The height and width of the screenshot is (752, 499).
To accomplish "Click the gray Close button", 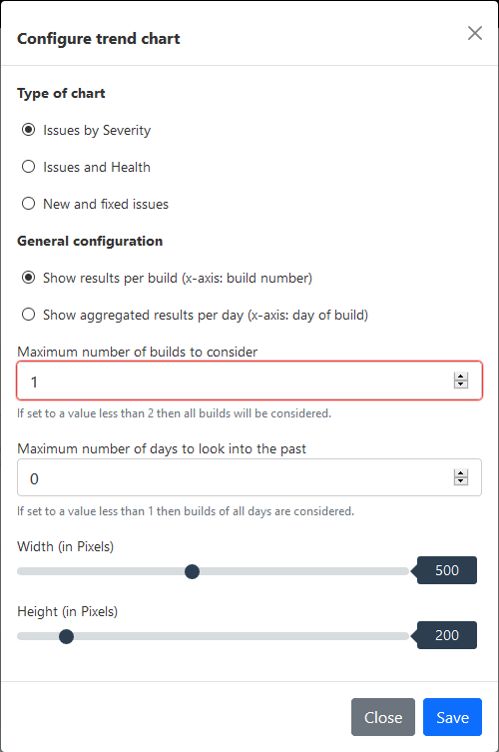I will tap(383, 717).
